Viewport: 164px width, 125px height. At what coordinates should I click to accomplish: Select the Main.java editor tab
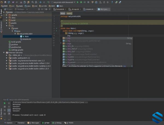point(104,9)
